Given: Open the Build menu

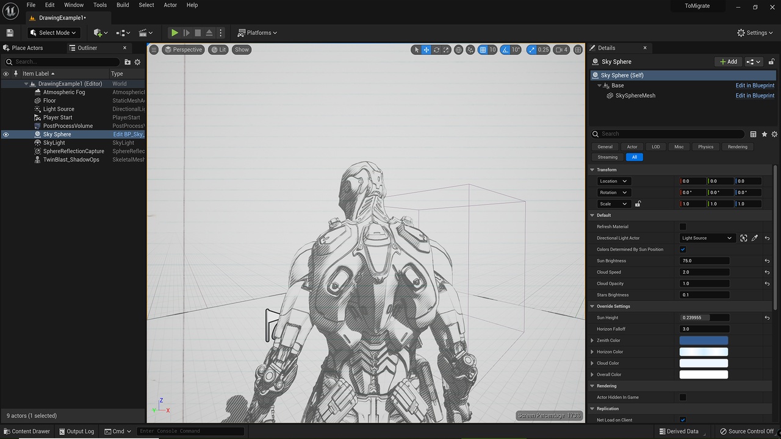Looking at the screenshot, I should 123,5.
